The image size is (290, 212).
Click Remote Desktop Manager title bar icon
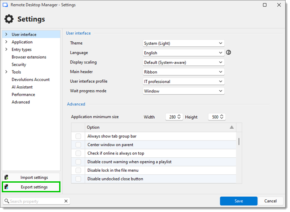pos(5,5)
